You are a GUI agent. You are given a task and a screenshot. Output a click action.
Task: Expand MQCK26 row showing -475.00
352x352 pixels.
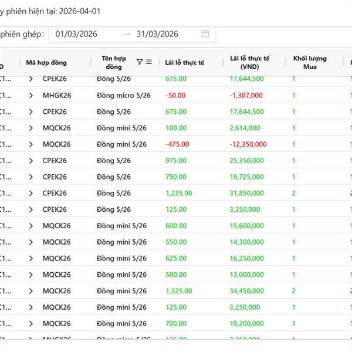[31, 144]
